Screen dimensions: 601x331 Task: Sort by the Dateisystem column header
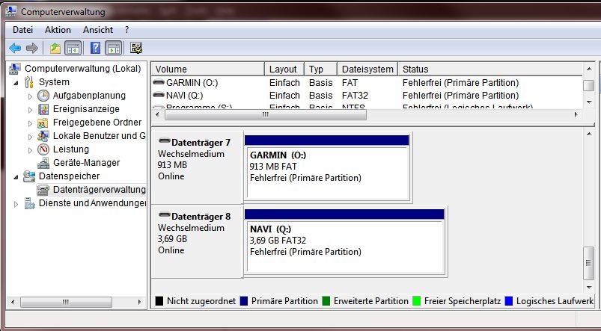[367, 69]
